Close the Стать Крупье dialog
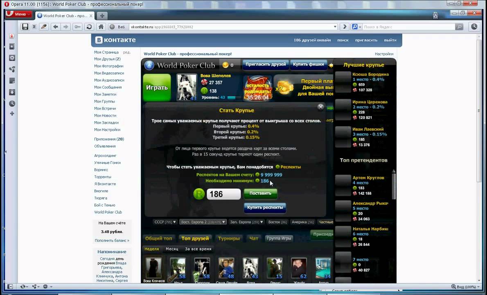Screen dimensions: 487x295 click(320, 107)
